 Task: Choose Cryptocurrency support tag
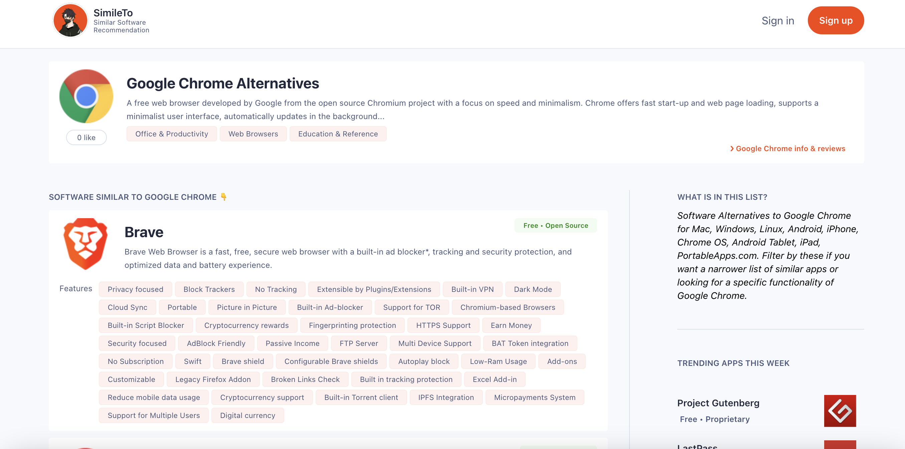pyautogui.click(x=262, y=397)
